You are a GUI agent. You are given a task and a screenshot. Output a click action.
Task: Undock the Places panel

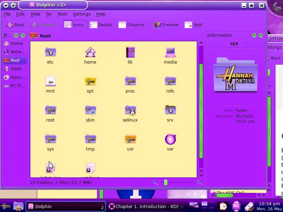pos(16,35)
